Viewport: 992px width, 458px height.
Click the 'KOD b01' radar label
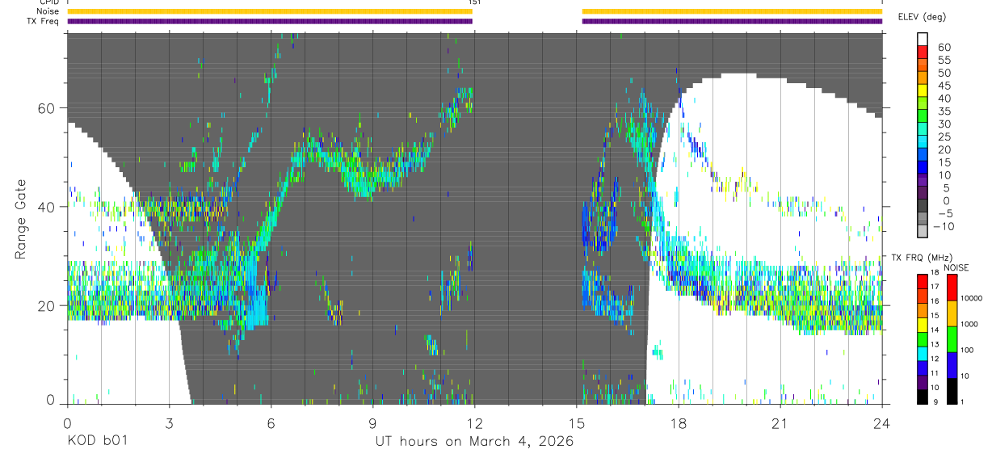[97, 442]
